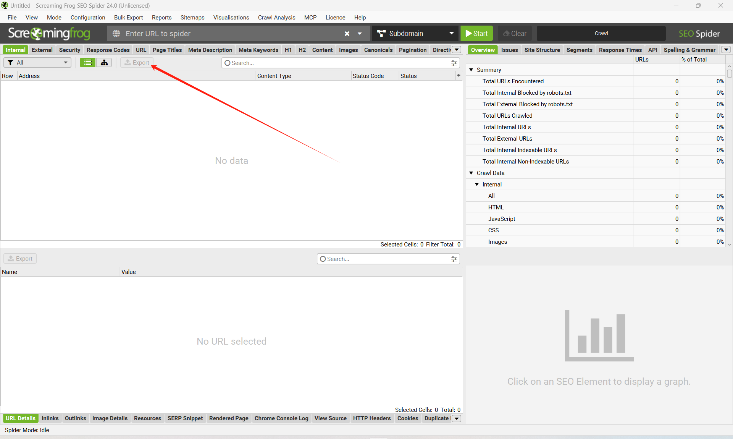Click the globe icon in URL bar

[116, 34]
